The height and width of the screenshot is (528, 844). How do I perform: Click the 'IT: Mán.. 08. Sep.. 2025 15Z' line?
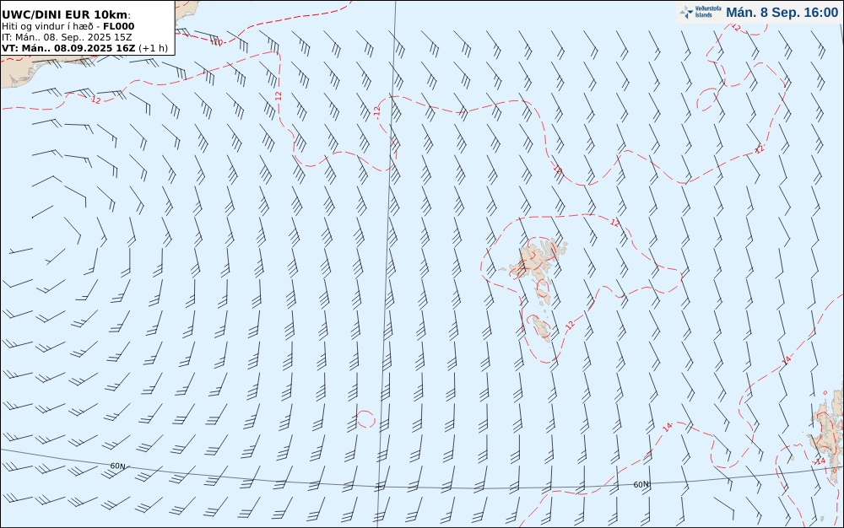[x=66, y=37]
